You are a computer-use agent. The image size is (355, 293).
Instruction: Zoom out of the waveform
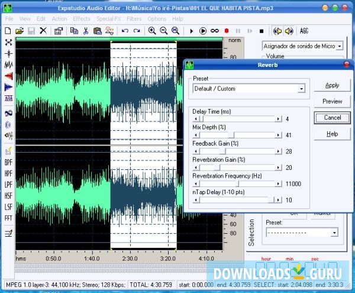[x=164, y=31]
